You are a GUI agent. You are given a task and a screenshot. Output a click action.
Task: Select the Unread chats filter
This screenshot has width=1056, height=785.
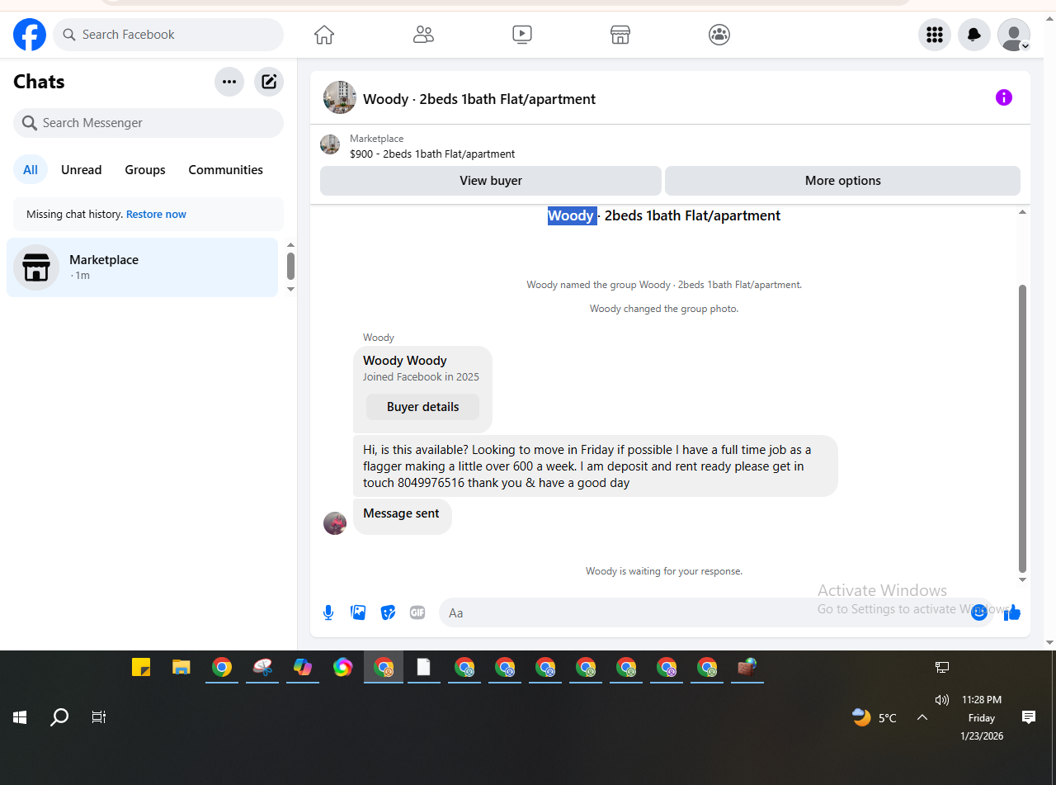[x=82, y=170]
